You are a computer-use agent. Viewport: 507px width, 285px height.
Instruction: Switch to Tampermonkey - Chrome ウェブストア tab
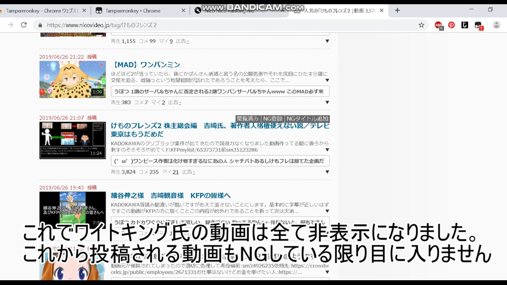tap(42, 11)
